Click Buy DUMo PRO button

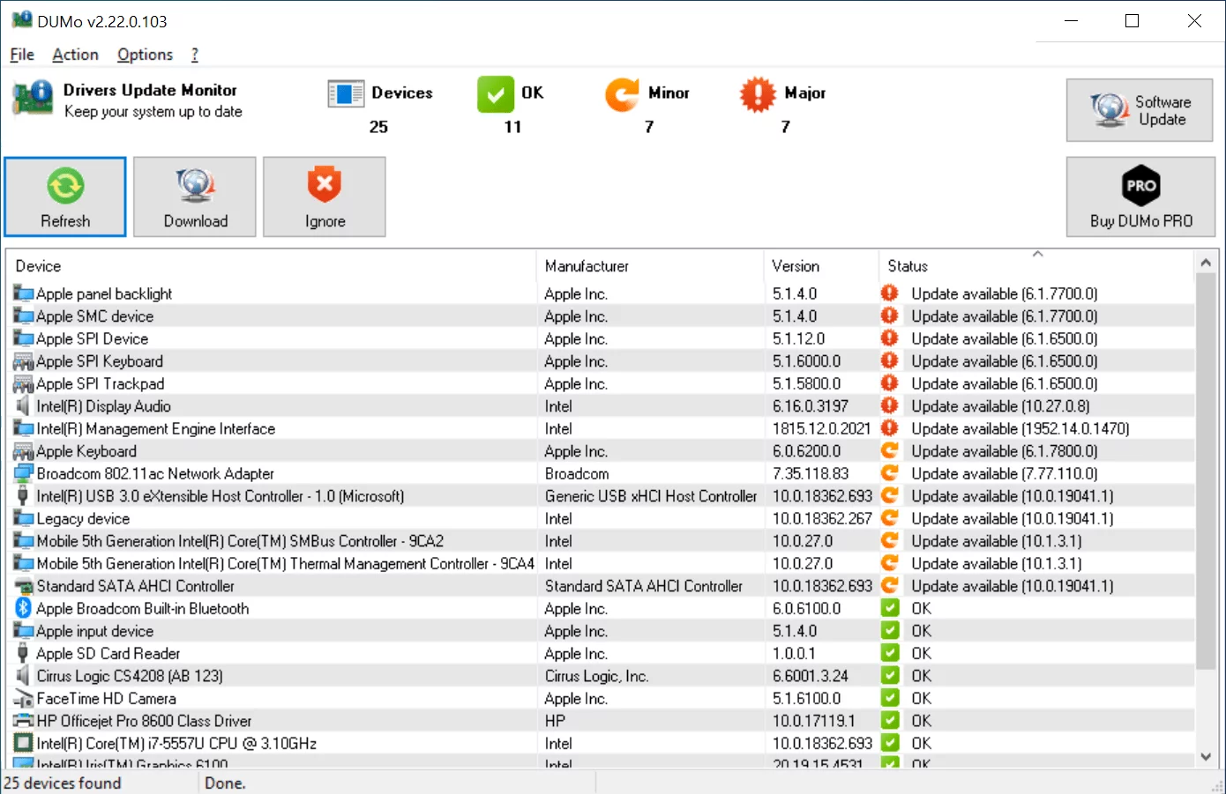pos(1140,197)
